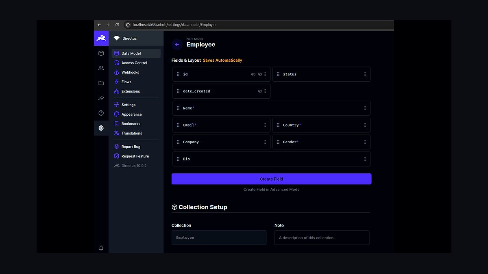Click the Directus project icon in sidebar header
This screenshot has width=488, height=274.
click(x=117, y=38)
